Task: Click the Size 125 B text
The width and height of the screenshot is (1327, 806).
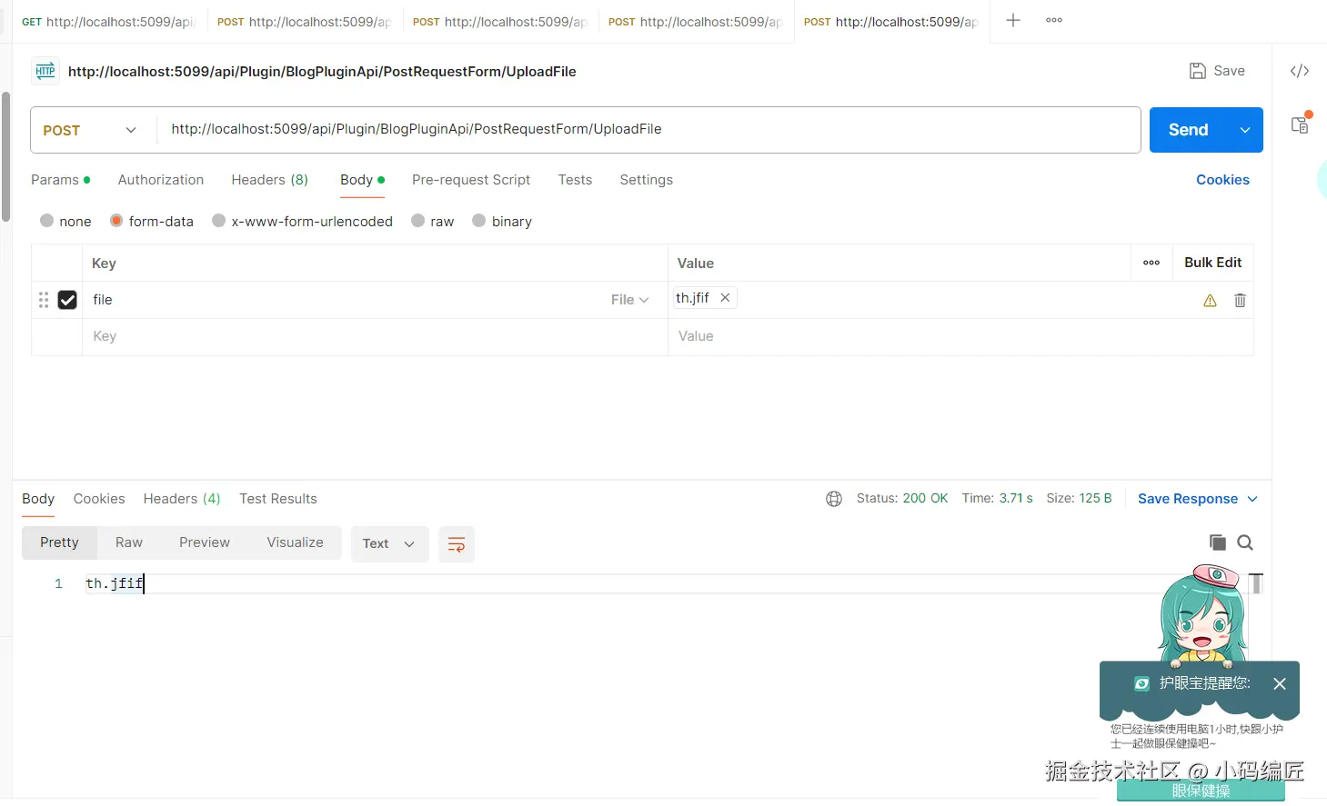Action: coord(1079,499)
